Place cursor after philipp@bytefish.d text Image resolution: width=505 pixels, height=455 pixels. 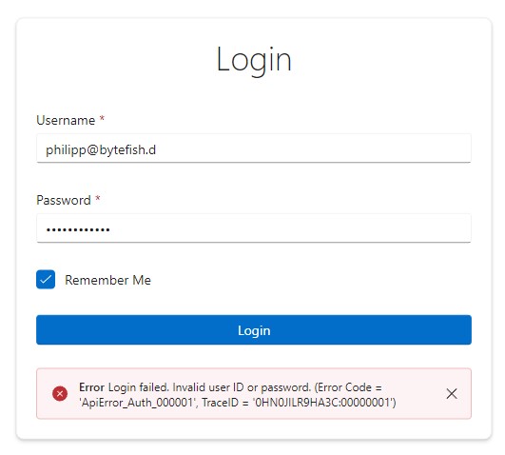pyautogui.click(x=157, y=150)
